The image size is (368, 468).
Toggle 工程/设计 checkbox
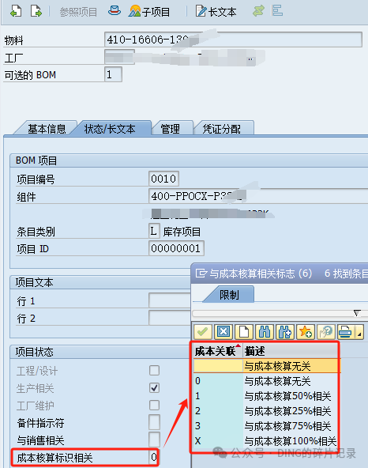click(x=154, y=371)
